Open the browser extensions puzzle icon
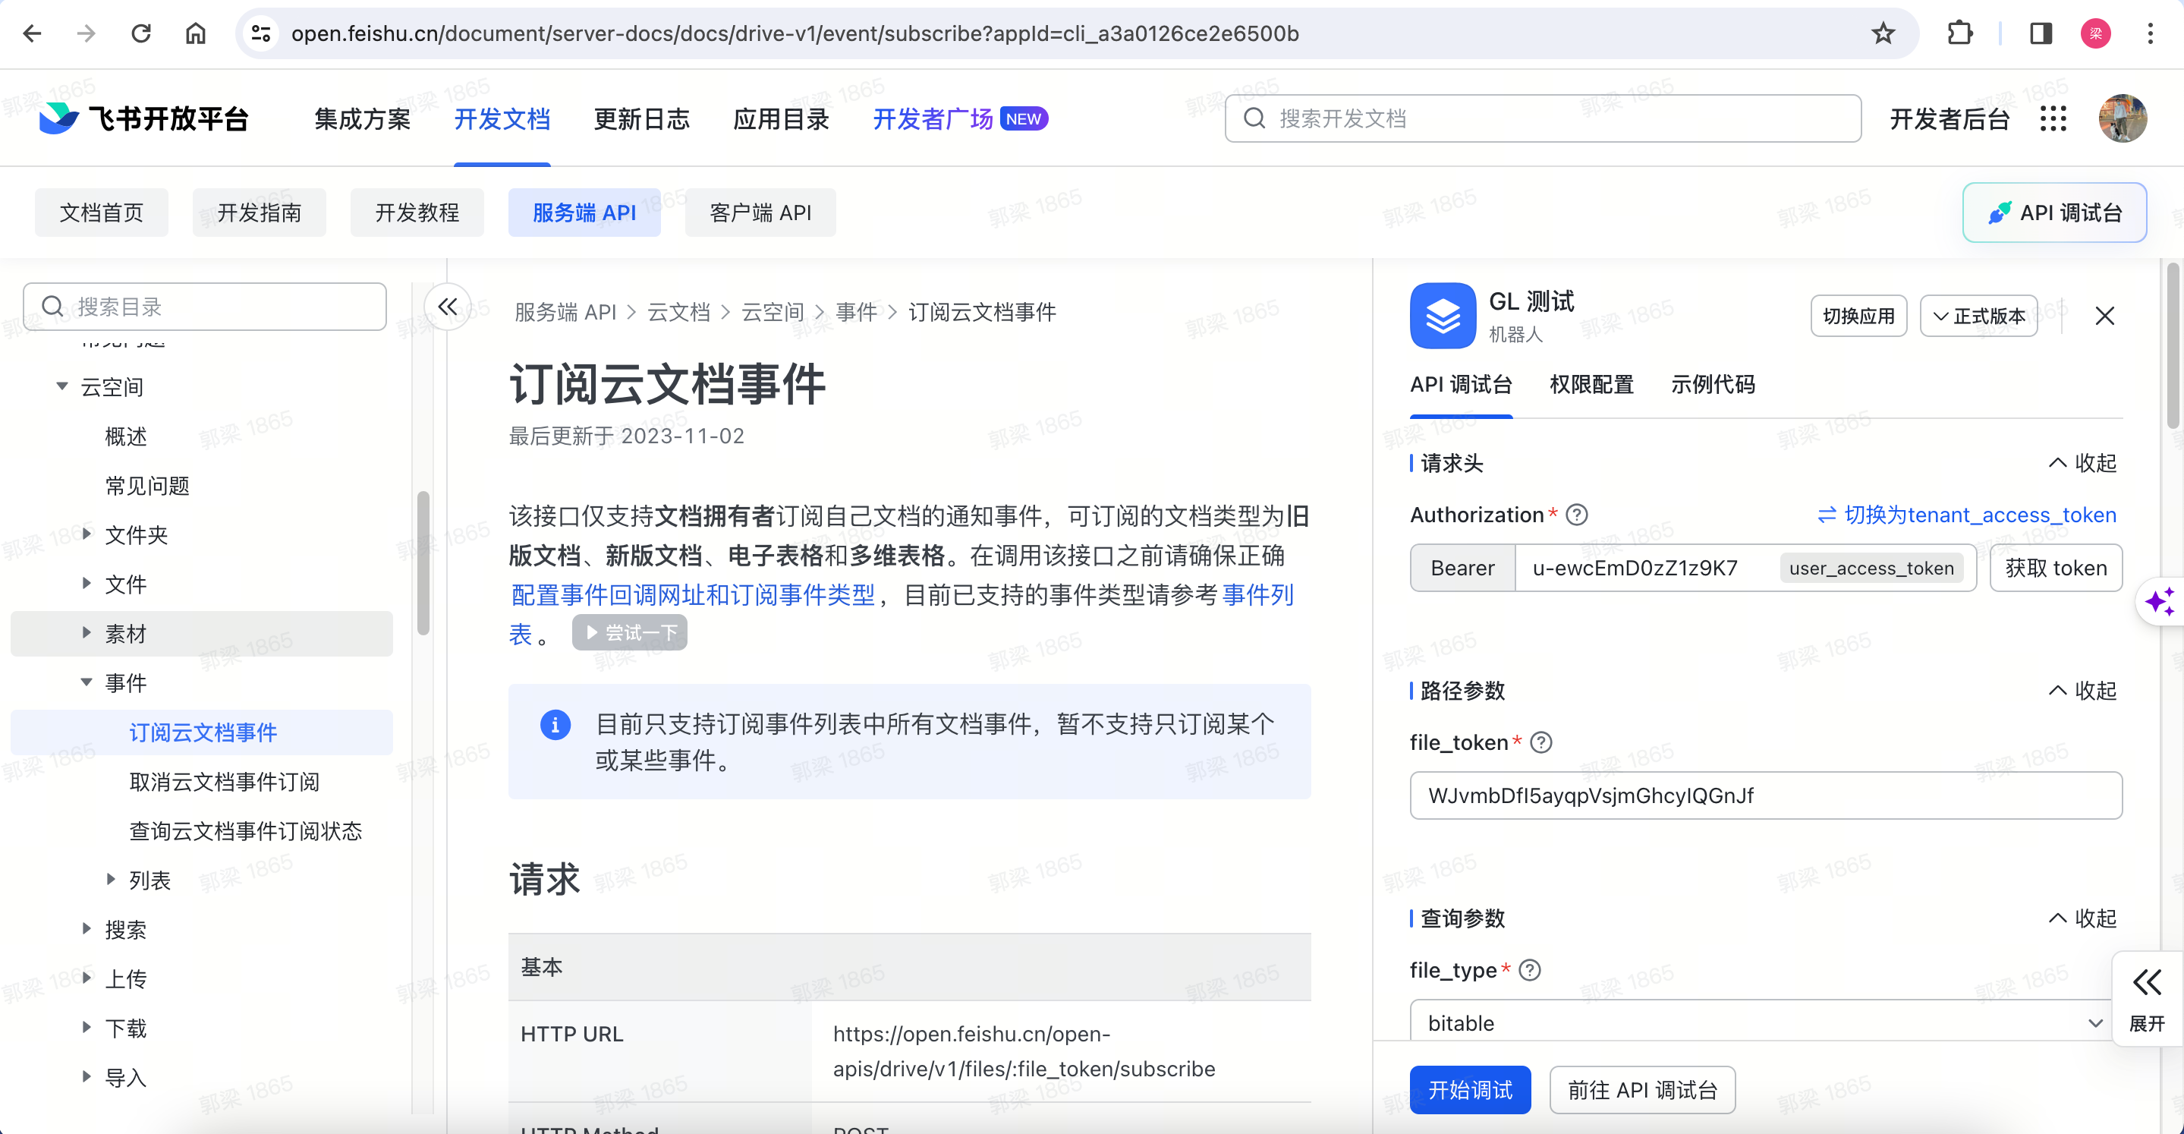This screenshot has width=2184, height=1134. coord(1959,33)
